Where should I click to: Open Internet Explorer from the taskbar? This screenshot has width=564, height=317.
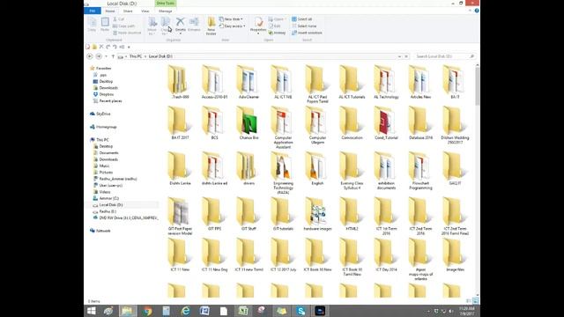click(x=186, y=311)
